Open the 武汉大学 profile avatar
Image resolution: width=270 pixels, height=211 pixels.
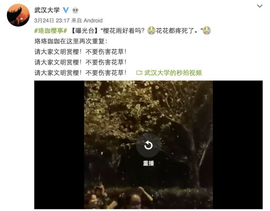(18, 15)
